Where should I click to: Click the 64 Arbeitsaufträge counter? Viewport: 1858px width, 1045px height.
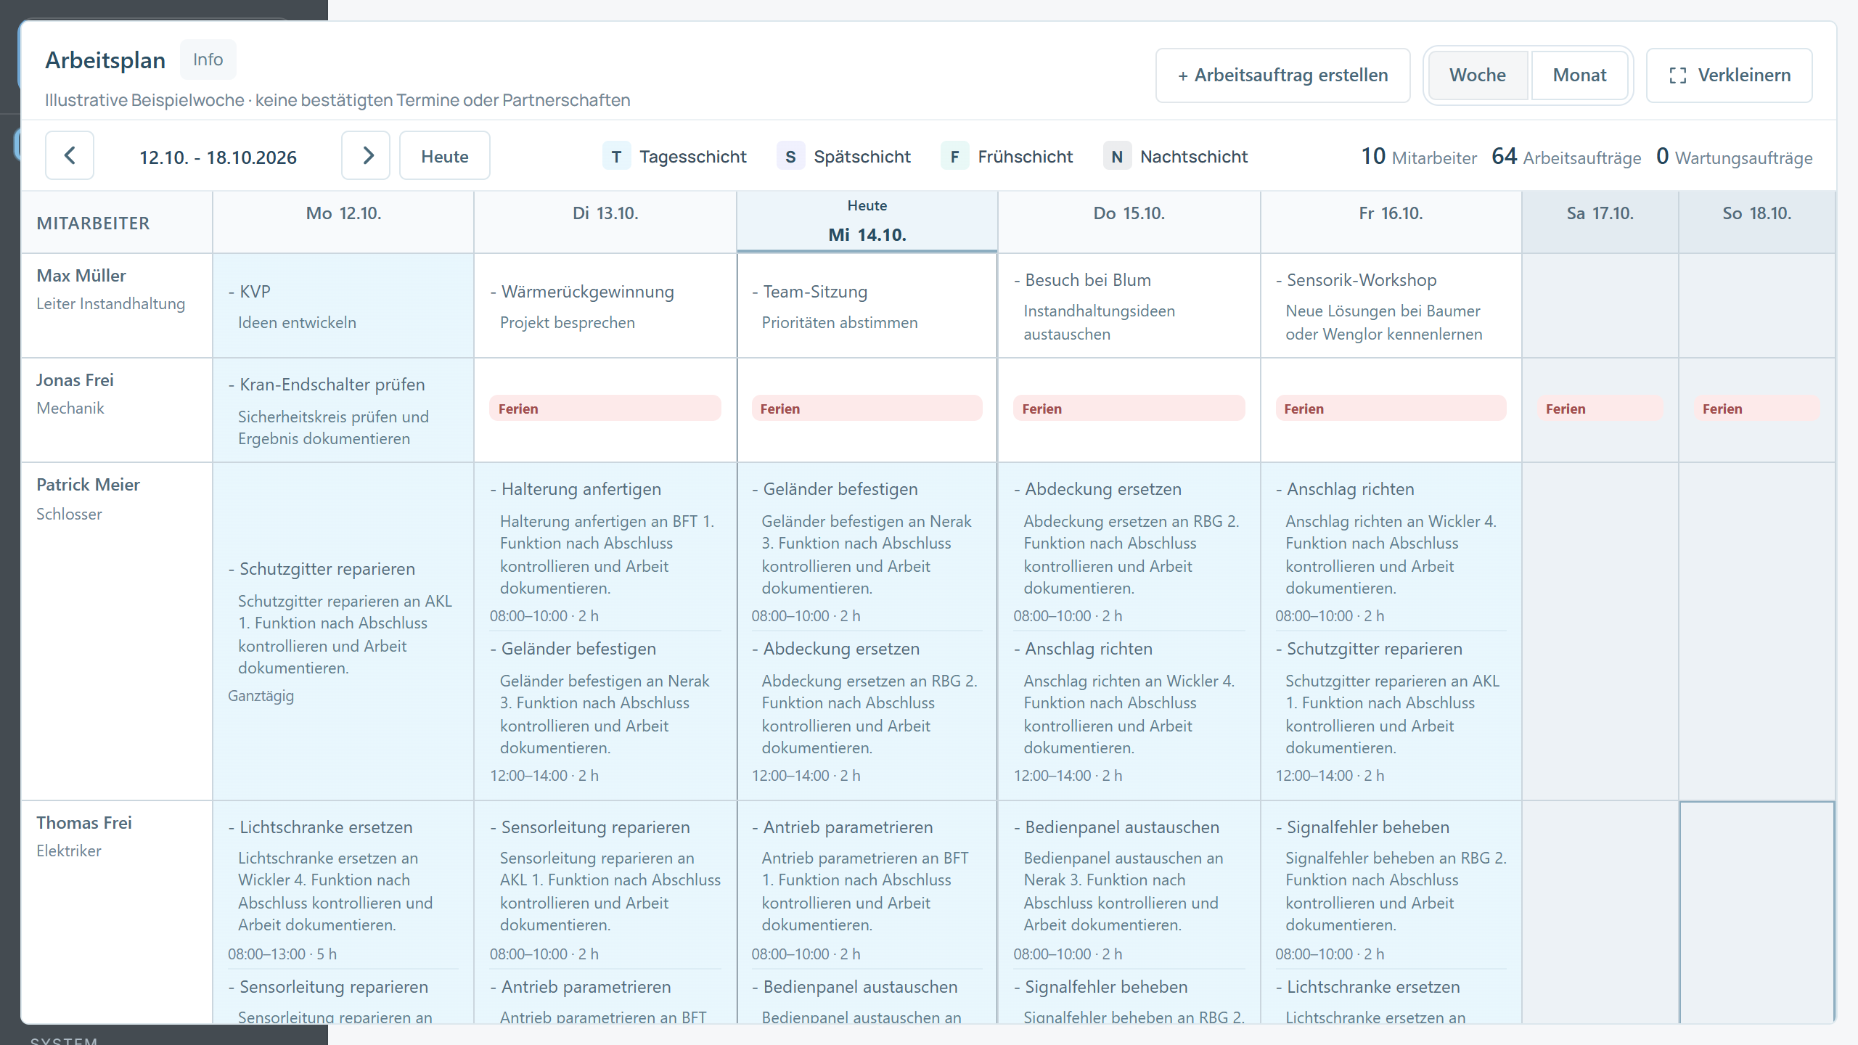1566,157
